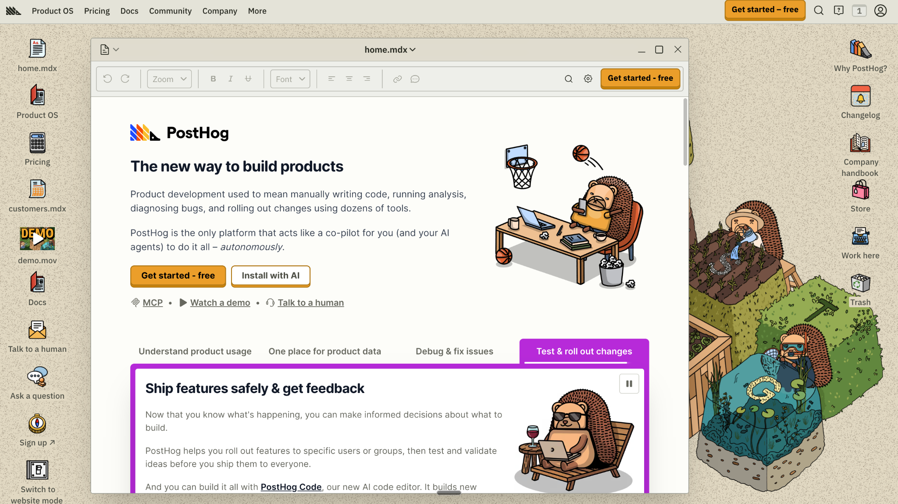Viewport: 898px width, 504px height.
Task: Open the Company handbook icon
Action: tap(860, 143)
